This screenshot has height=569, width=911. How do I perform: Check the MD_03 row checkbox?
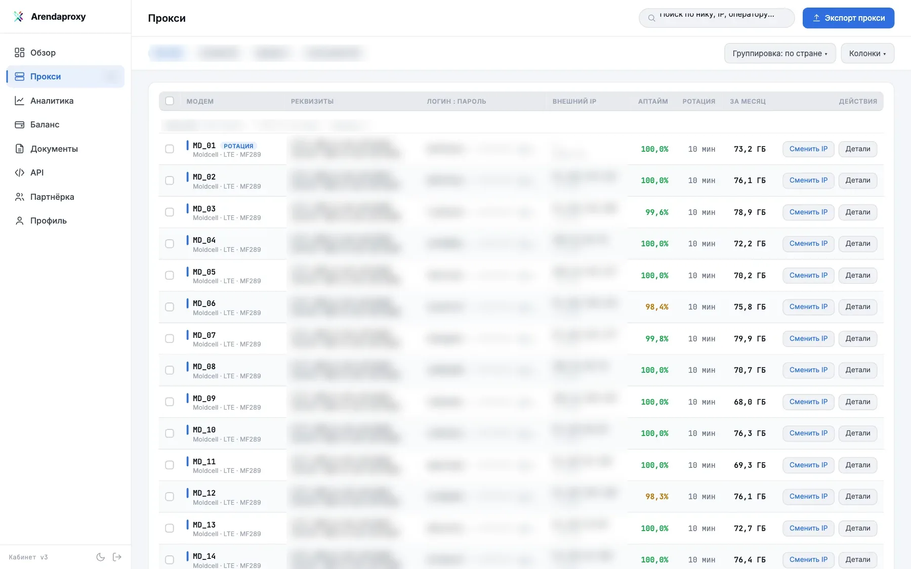(170, 212)
